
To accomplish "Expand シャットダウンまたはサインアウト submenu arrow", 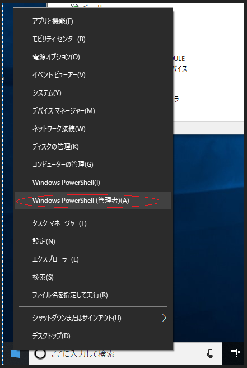I will click(164, 318).
